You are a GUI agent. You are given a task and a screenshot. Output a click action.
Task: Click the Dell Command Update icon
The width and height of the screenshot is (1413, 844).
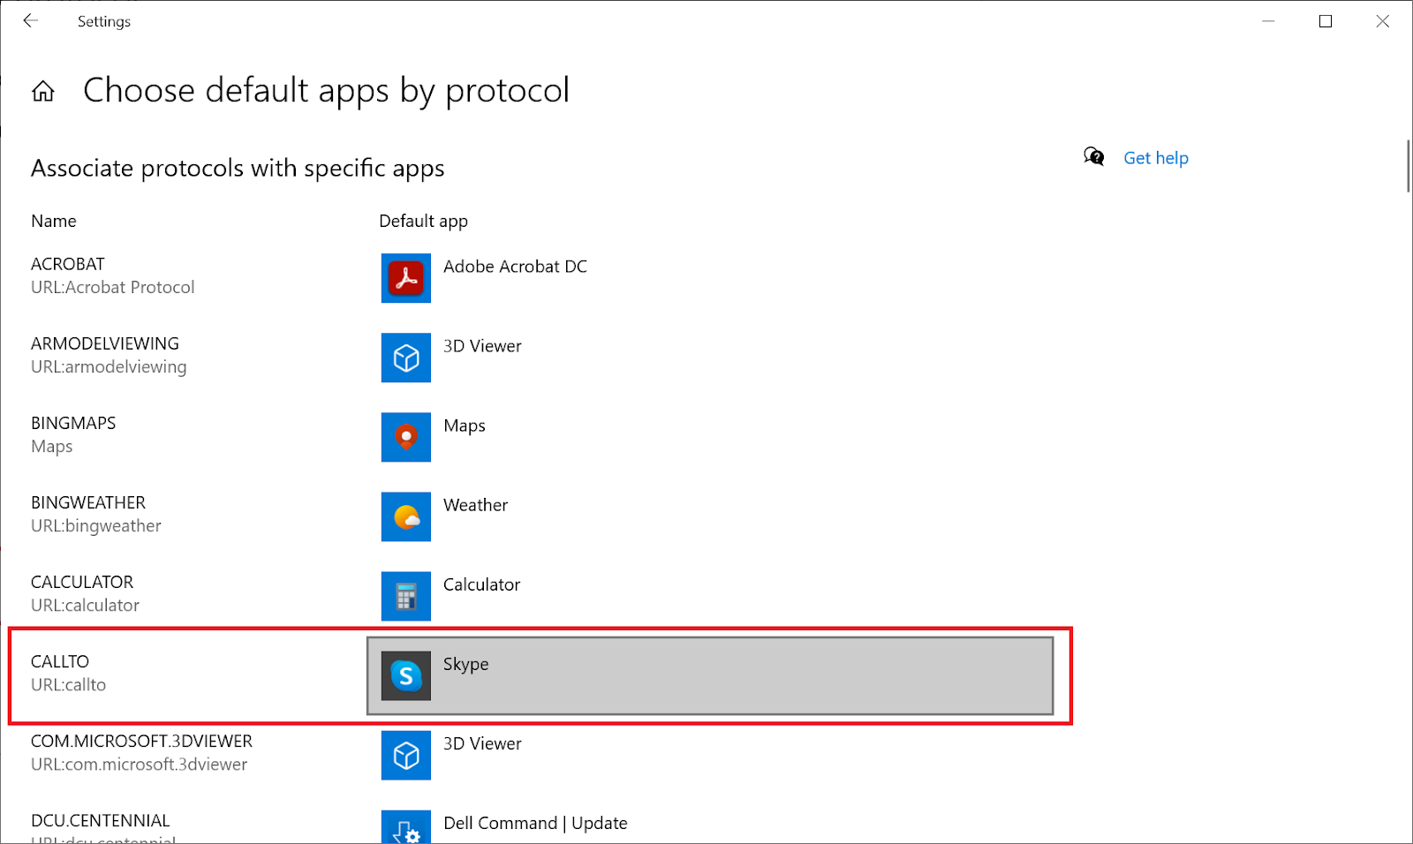click(x=406, y=827)
